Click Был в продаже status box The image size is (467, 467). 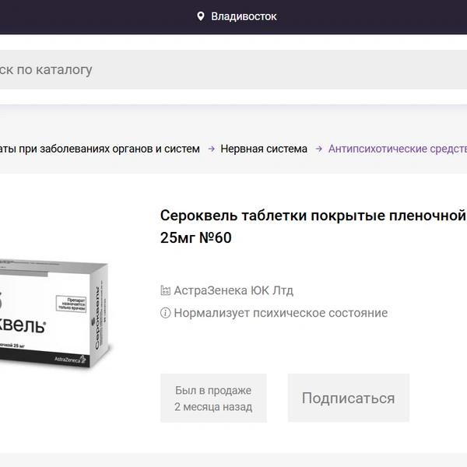click(213, 399)
